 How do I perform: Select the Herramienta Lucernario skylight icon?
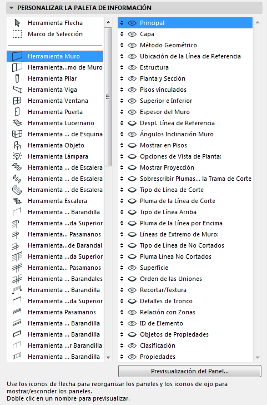tap(17, 123)
